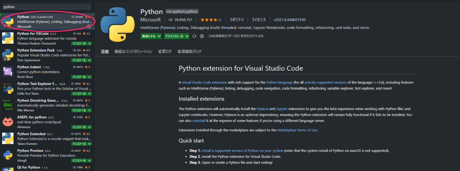
Task: Install AREPL for python extension
Action: click(x=79, y=127)
